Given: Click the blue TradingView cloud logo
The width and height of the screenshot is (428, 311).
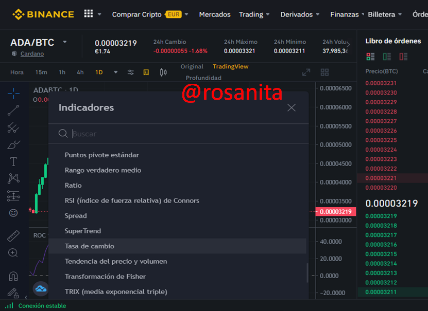Looking at the screenshot, I should click(x=41, y=289).
